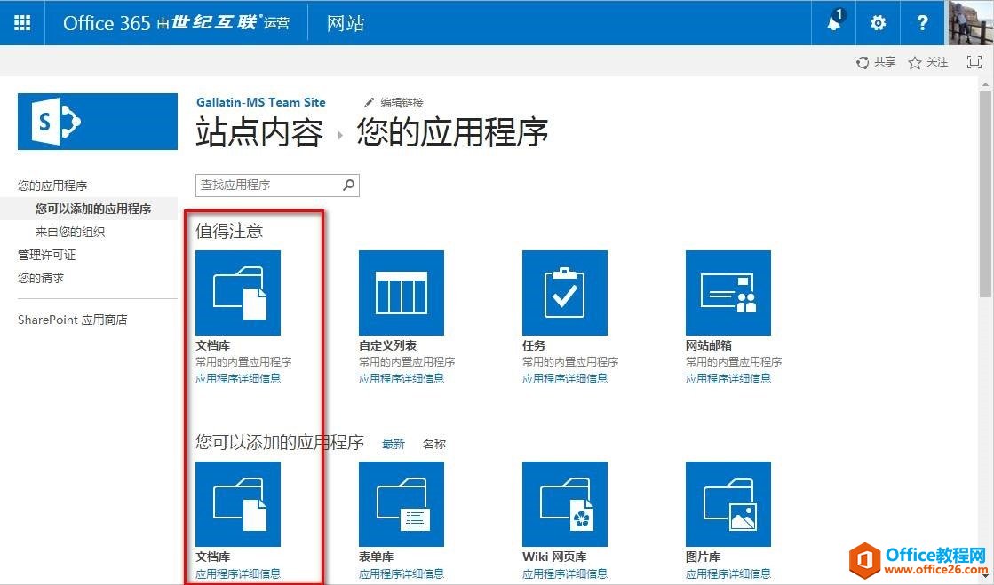The height and width of the screenshot is (585, 994).
Task: Select 来自您的组织 in left navigation
Action: click(70, 232)
